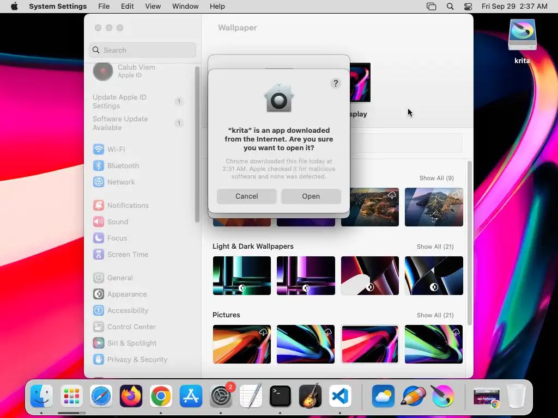
Task: Click the Spotlight search icon in menu bar
Action: [450, 7]
